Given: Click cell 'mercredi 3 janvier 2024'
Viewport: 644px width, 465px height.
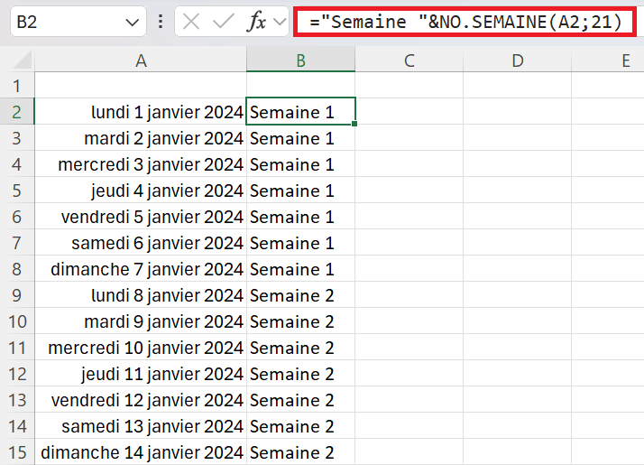Looking at the screenshot, I should click(x=141, y=164).
